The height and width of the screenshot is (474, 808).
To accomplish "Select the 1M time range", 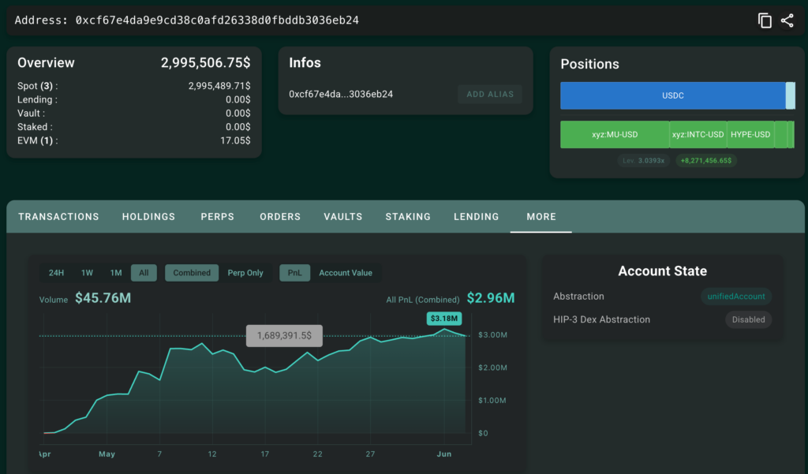I will pos(116,273).
